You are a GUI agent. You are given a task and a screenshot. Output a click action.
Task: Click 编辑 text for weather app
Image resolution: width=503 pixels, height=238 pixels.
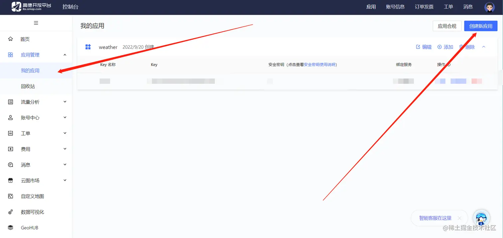pyautogui.click(x=427, y=47)
